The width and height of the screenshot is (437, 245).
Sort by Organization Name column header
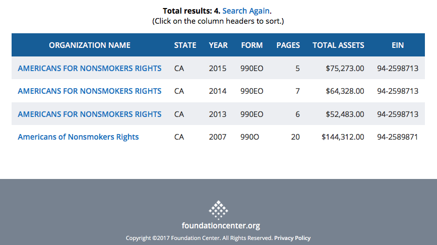tap(90, 45)
